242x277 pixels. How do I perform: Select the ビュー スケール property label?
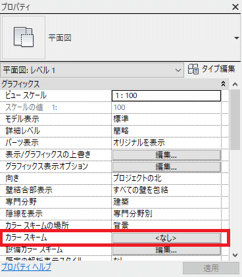[26, 95]
